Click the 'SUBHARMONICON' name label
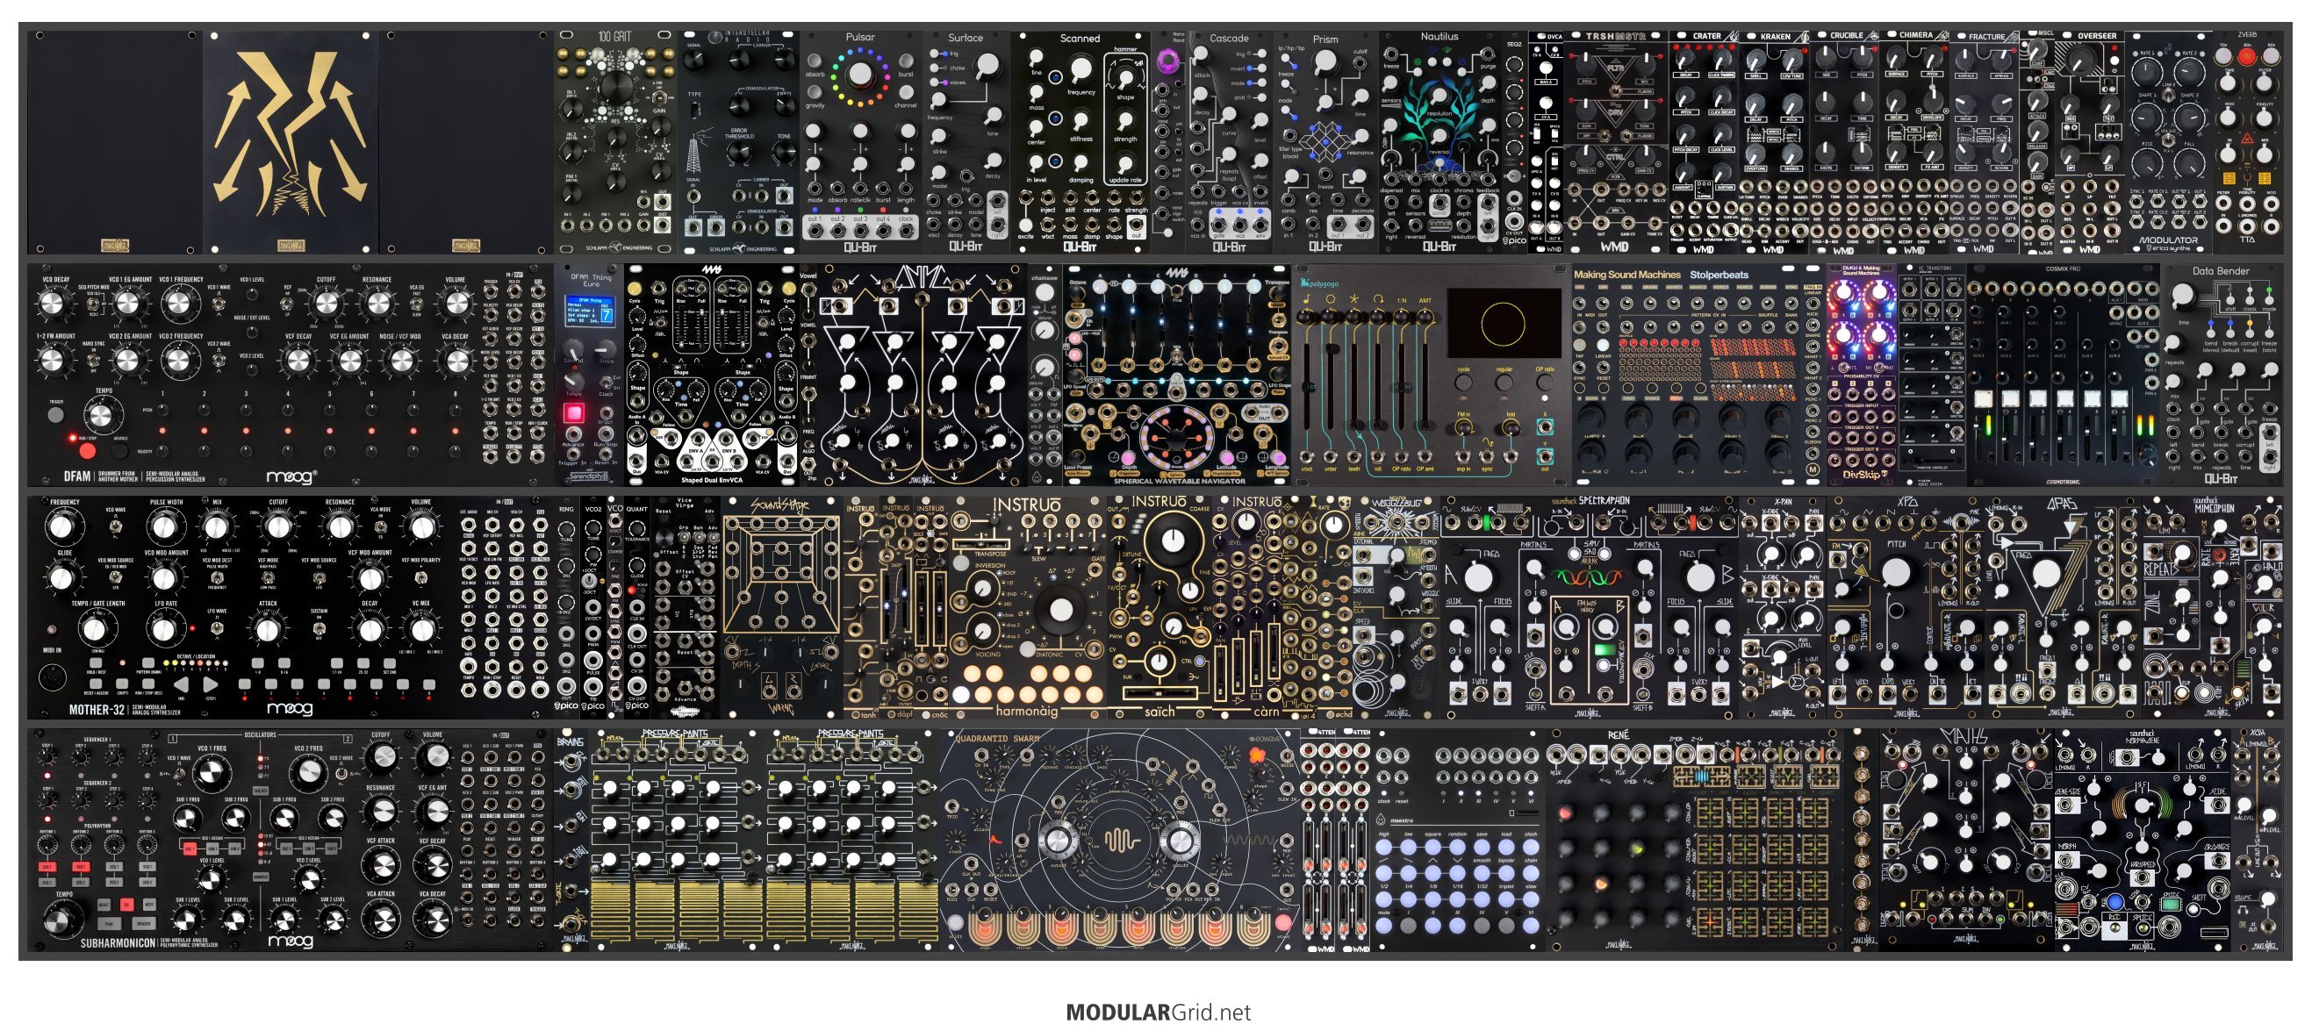Image resolution: width=2319 pixels, height=1031 pixels. [118, 943]
